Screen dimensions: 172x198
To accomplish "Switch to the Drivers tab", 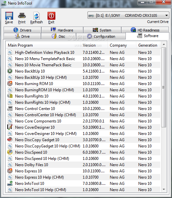I will point(22,30).
